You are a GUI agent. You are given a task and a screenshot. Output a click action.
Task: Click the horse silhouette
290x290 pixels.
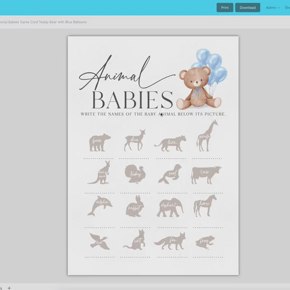(205, 206)
